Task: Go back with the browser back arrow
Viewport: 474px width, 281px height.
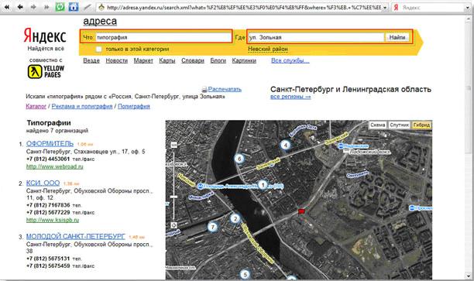Action: pos(20,7)
